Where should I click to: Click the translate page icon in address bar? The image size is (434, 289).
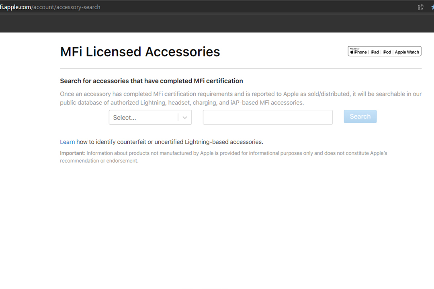[420, 7]
